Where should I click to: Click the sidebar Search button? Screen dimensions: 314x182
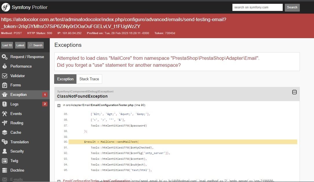click(36, 45)
